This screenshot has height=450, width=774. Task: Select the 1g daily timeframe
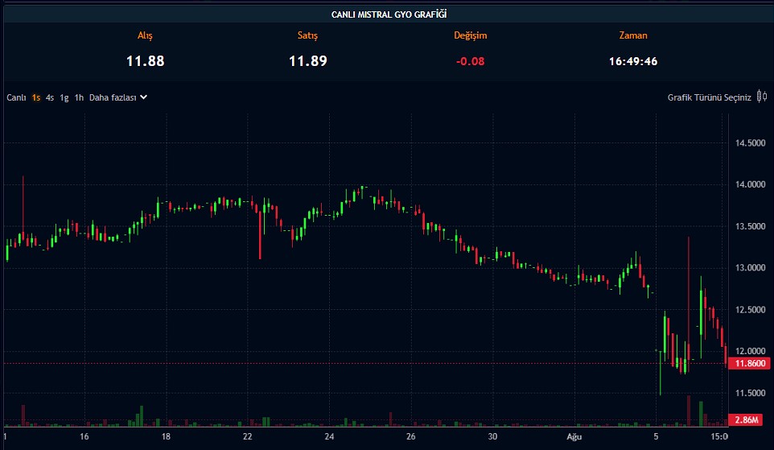pyautogui.click(x=64, y=97)
